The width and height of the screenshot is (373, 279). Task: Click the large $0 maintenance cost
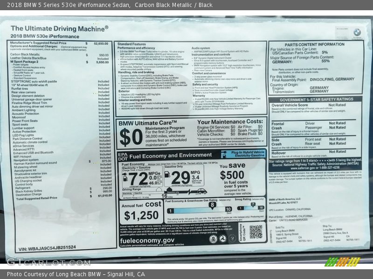point(131,137)
